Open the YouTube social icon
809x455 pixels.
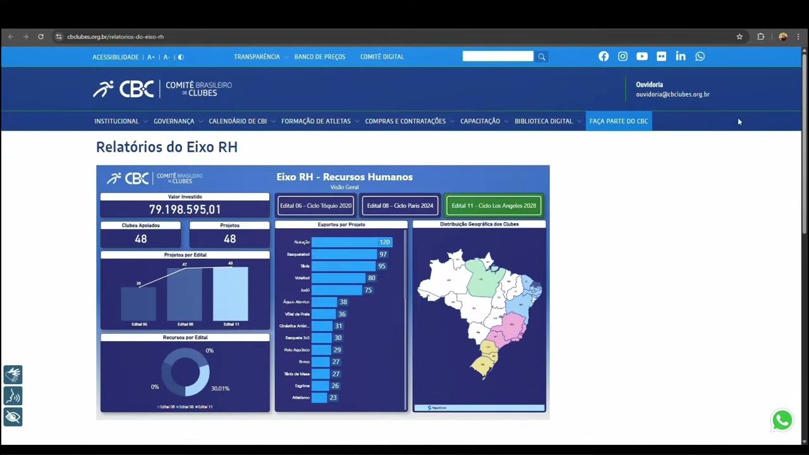[x=642, y=56]
